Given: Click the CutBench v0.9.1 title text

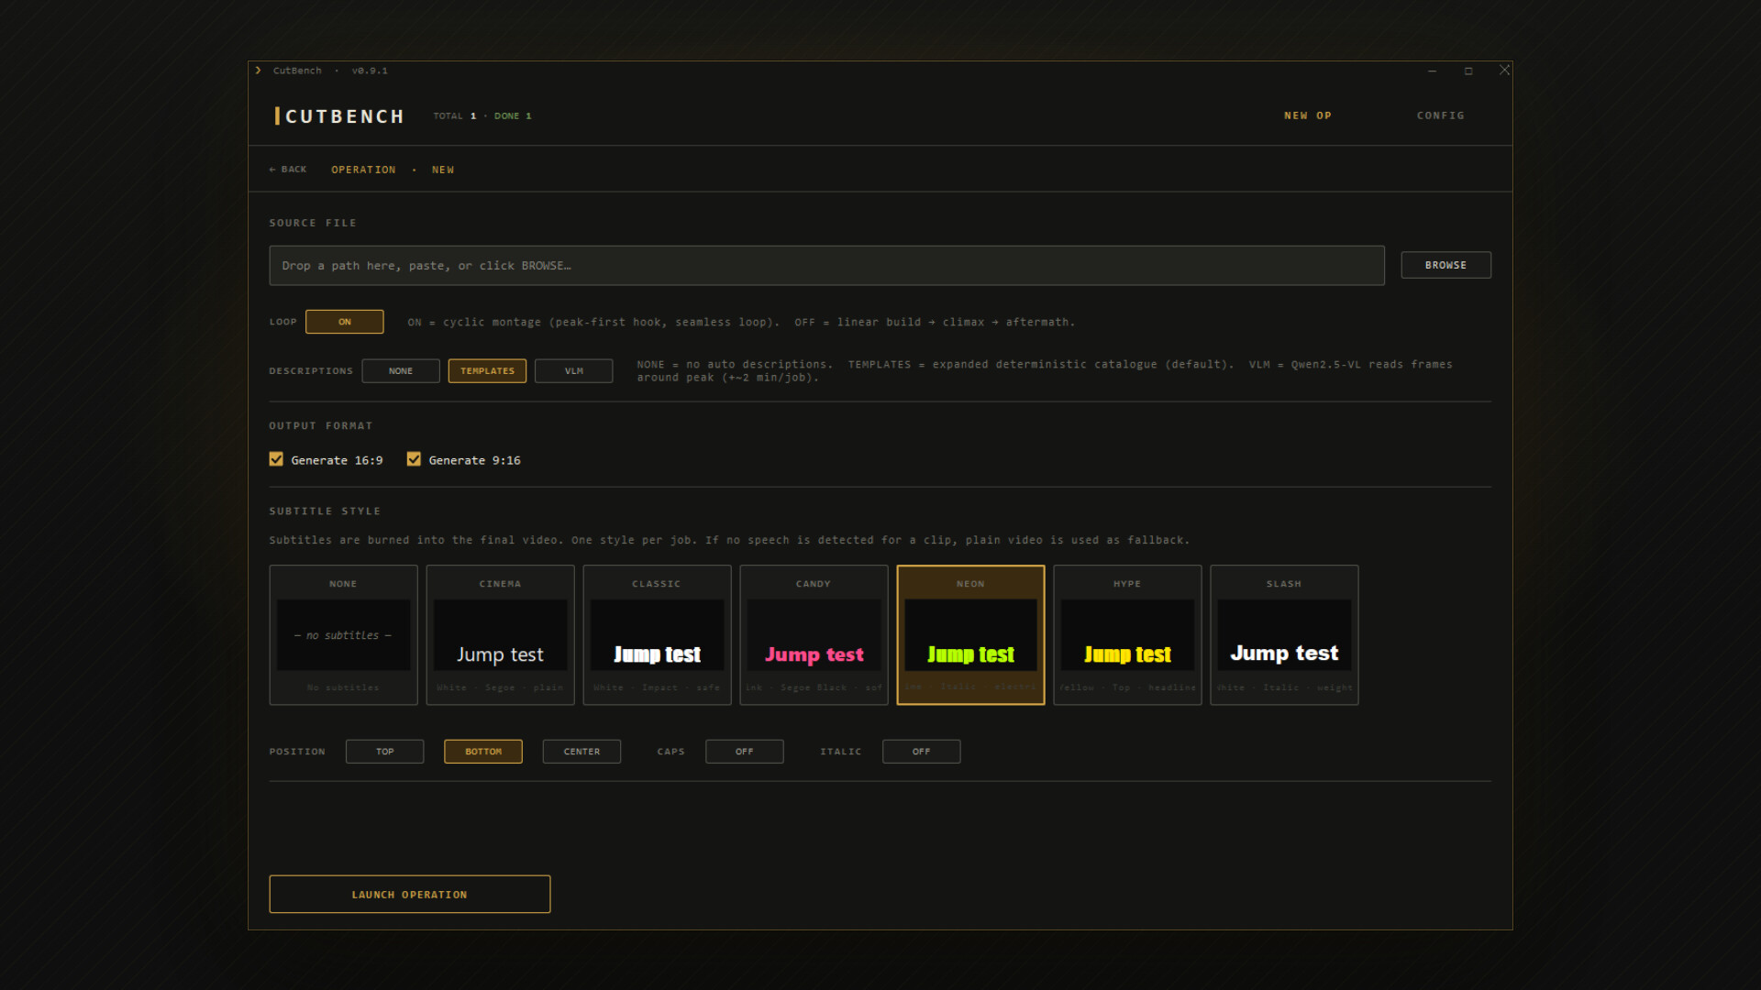Looking at the screenshot, I should coord(330,71).
